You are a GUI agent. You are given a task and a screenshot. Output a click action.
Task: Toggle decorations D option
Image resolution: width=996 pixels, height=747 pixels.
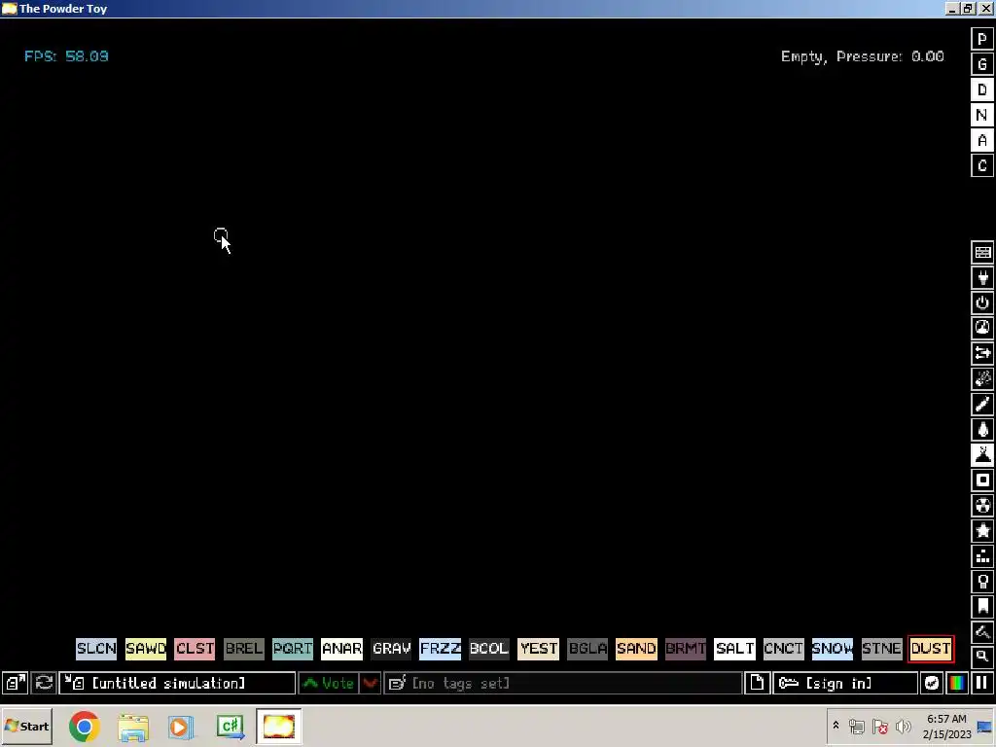[x=982, y=90]
